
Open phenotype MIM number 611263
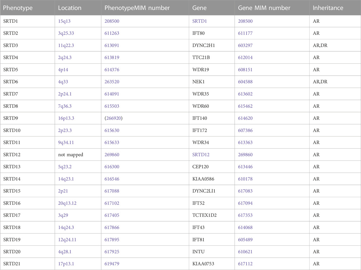(x=112, y=33)
